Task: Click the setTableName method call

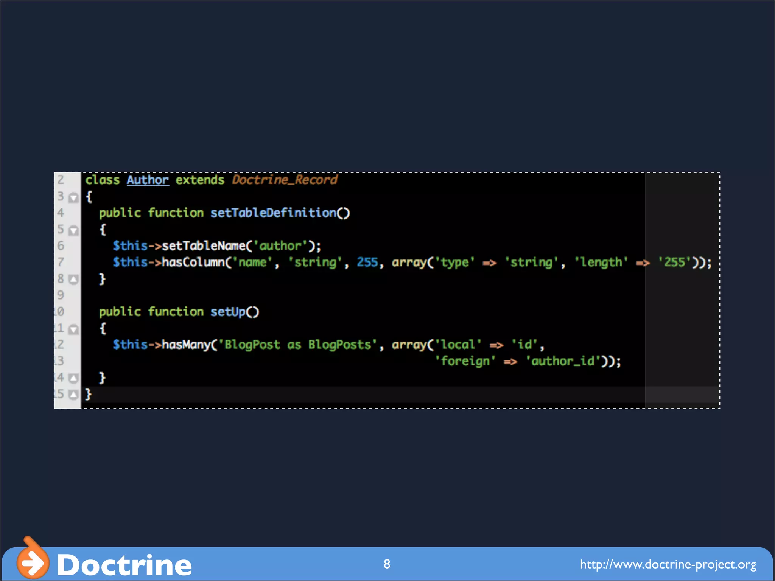Action: point(204,246)
